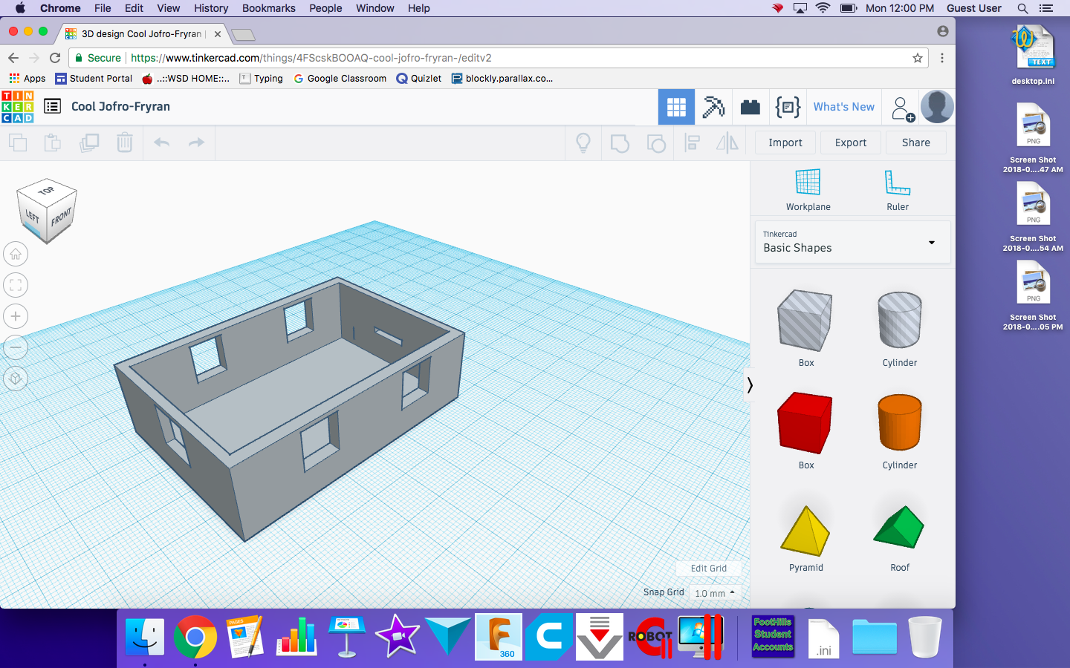Open Finder from the Dock
The image size is (1070, 668).
145,637
